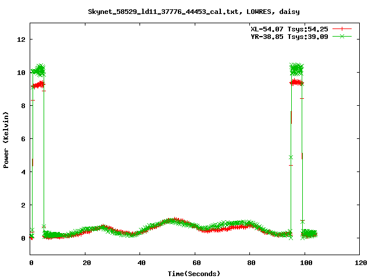
Task: Click the y-axis tick label 0
Action: pyautogui.click(x=23, y=238)
